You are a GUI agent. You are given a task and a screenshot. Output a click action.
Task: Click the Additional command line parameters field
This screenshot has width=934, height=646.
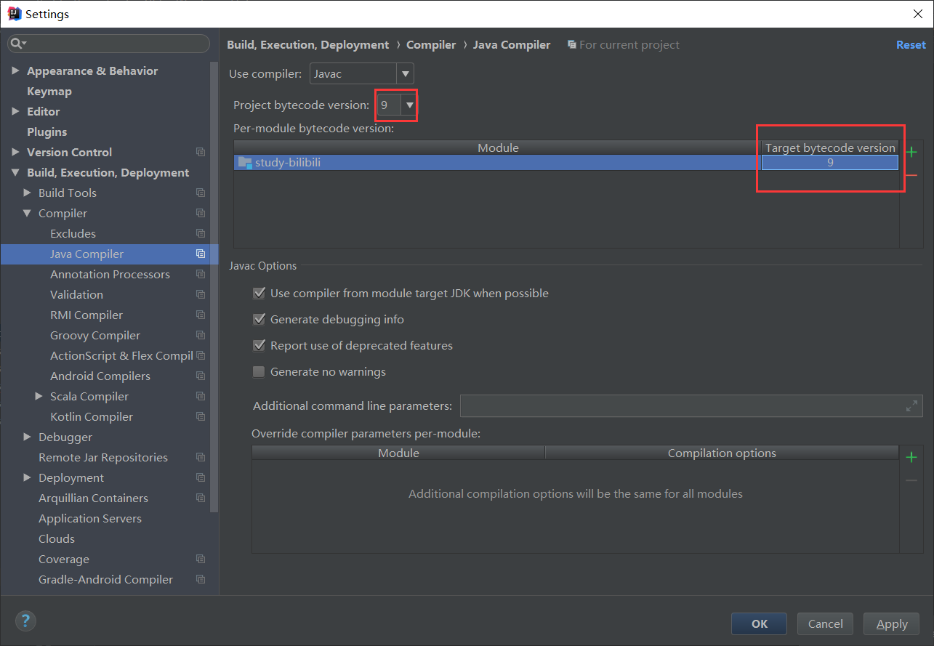pos(691,405)
